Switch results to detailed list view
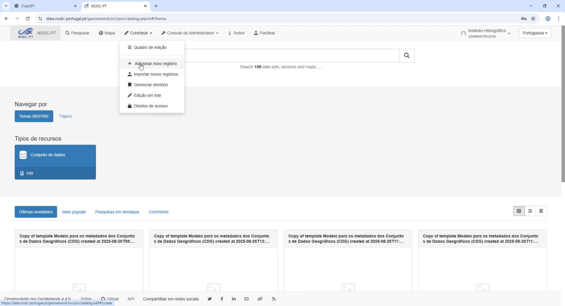565x306 pixels. pyautogui.click(x=541, y=211)
